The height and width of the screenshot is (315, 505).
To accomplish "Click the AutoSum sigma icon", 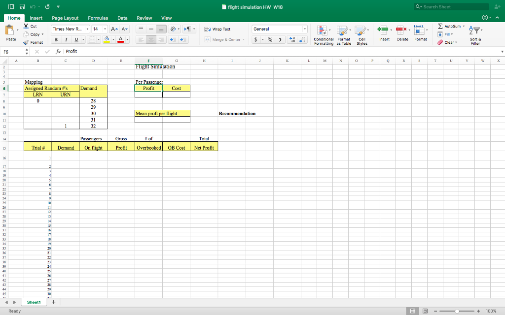I will point(440,27).
